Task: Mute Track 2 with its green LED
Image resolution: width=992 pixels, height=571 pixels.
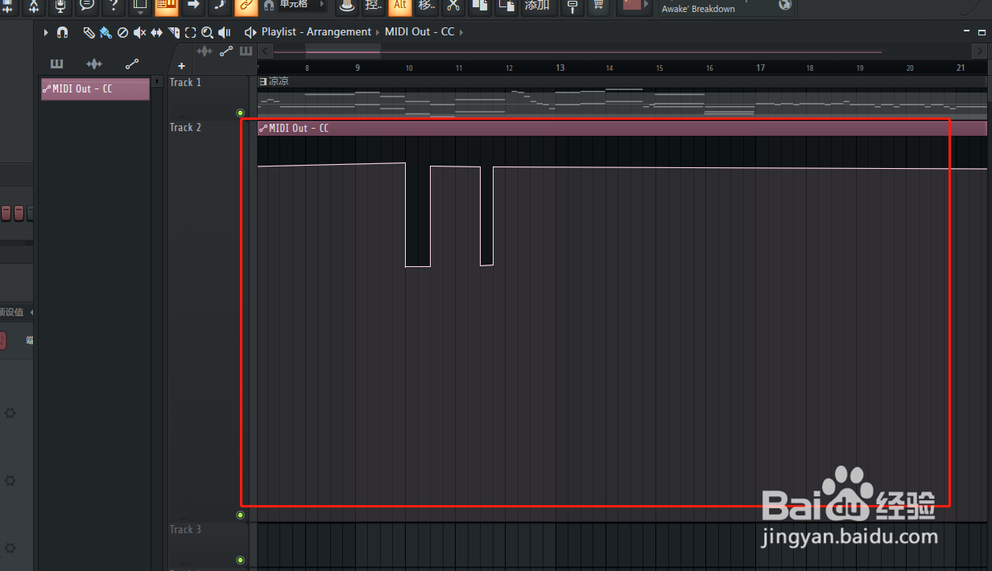Action: pyautogui.click(x=240, y=515)
